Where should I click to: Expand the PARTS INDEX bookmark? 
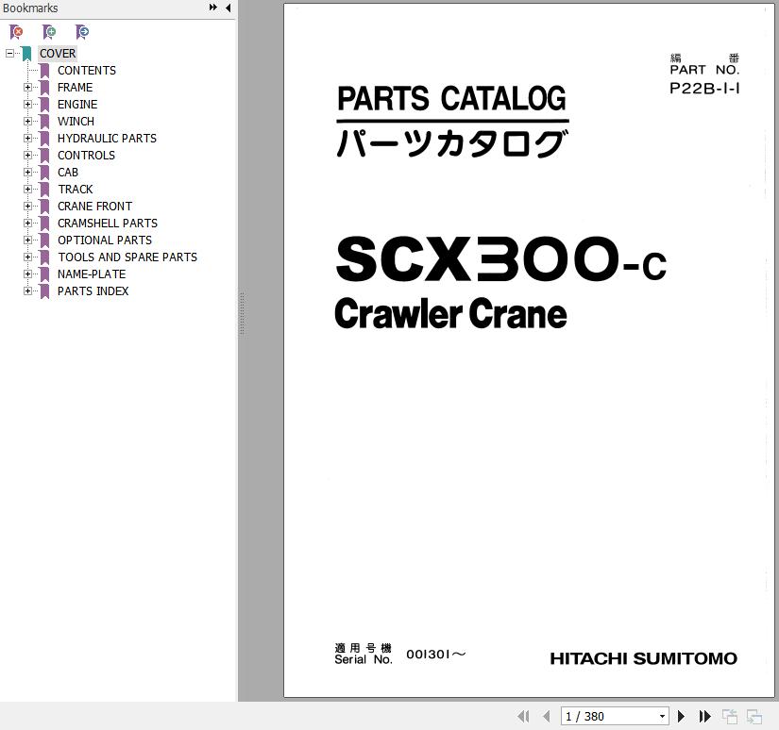tap(27, 290)
